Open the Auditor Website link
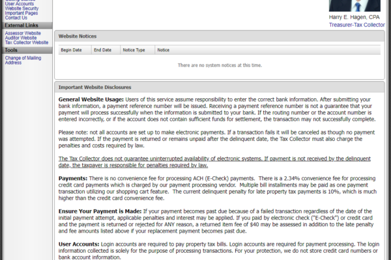 [22, 38]
